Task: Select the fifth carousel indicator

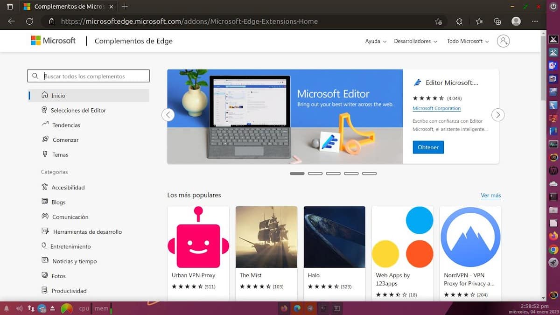Action: [x=369, y=173]
